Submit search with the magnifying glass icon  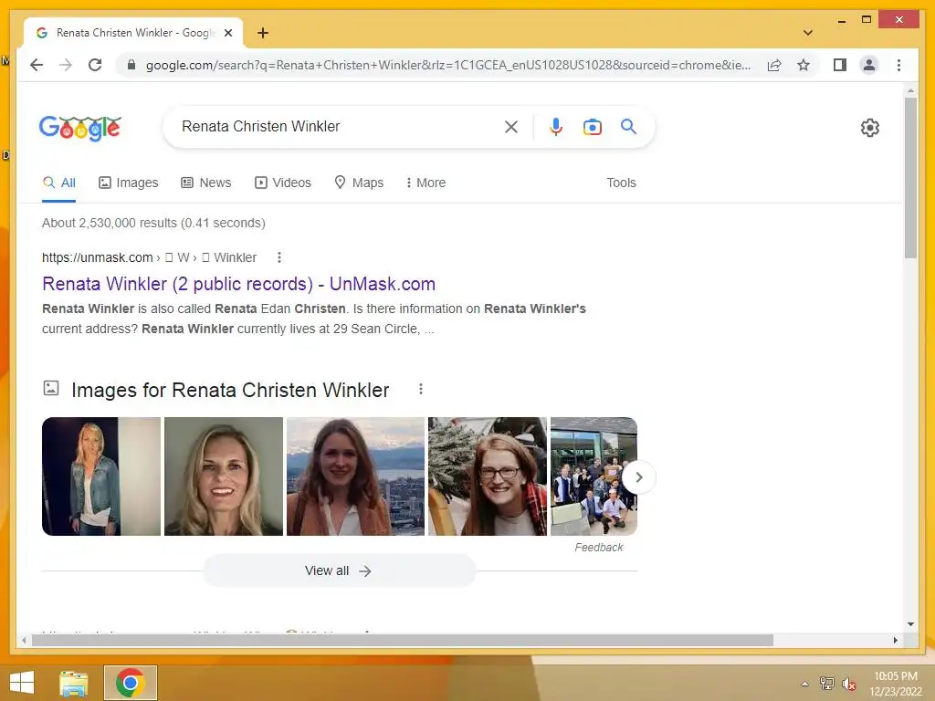628,126
